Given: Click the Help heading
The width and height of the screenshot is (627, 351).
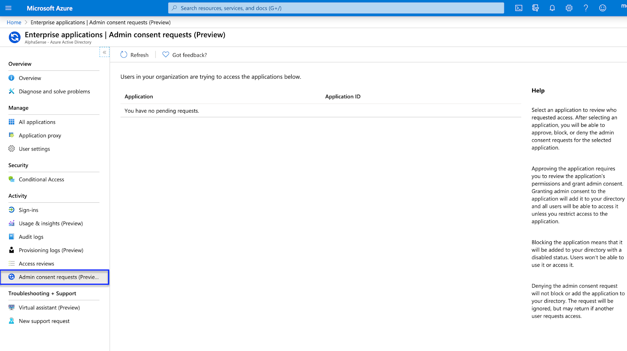Looking at the screenshot, I should pos(538,90).
